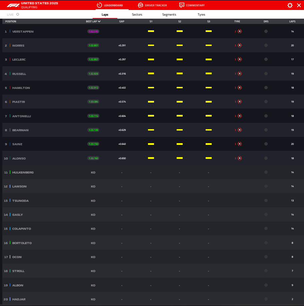Click Russell's +0.316 gap value
Screen dimensions: 304x306
point(122,74)
